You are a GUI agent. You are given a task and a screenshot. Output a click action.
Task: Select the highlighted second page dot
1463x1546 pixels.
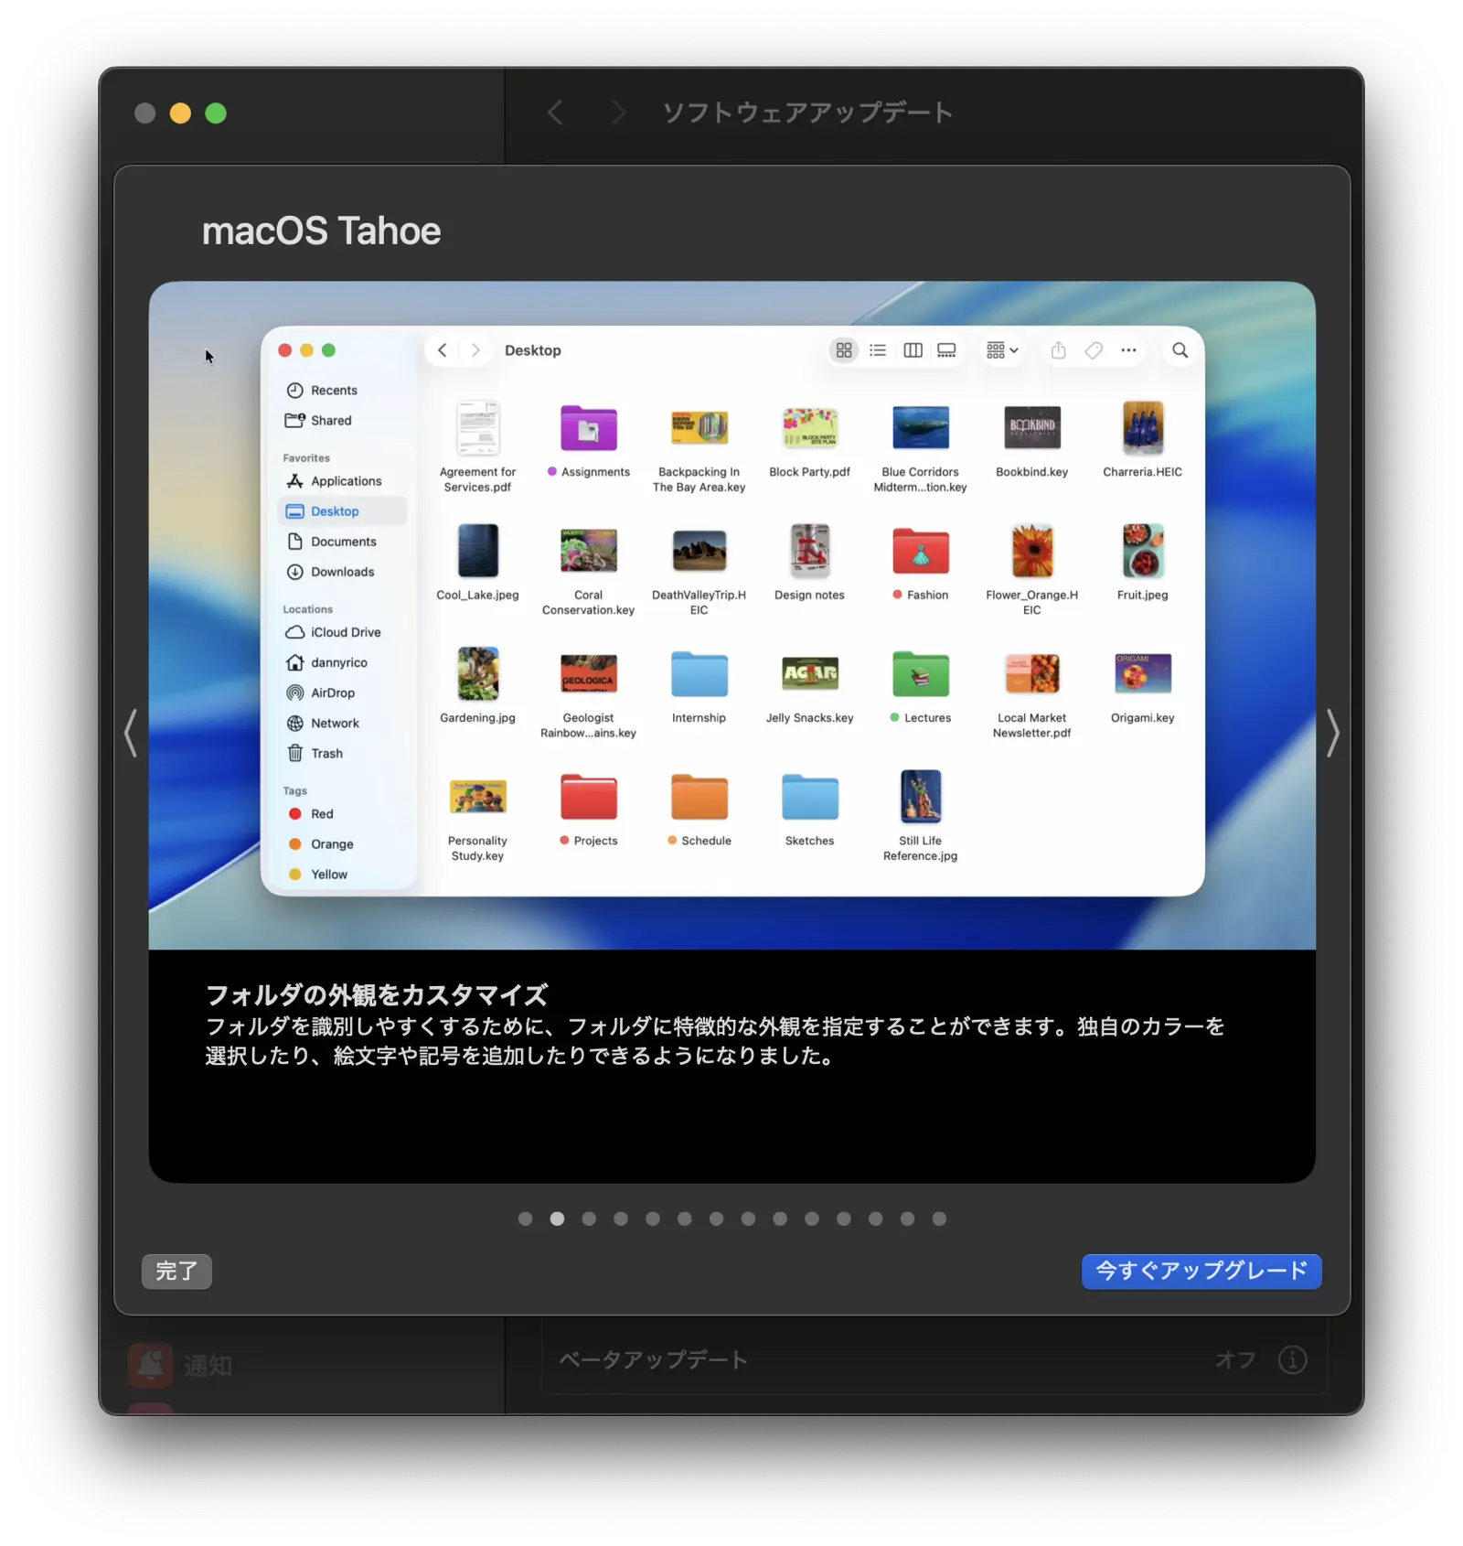[x=557, y=1219]
